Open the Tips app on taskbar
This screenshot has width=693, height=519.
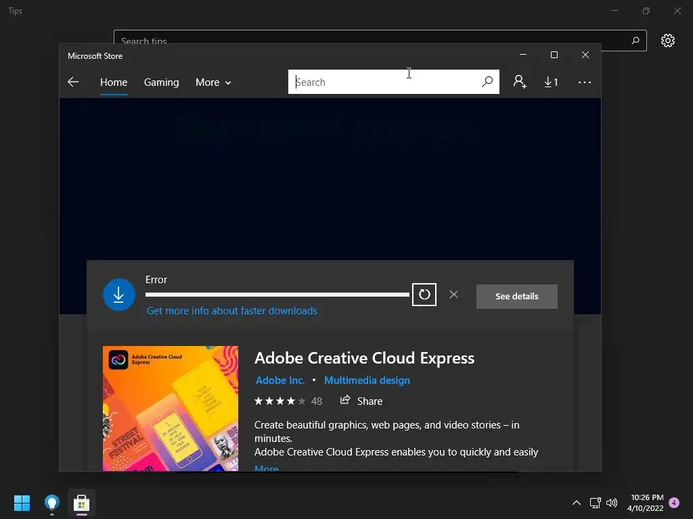[51, 503]
